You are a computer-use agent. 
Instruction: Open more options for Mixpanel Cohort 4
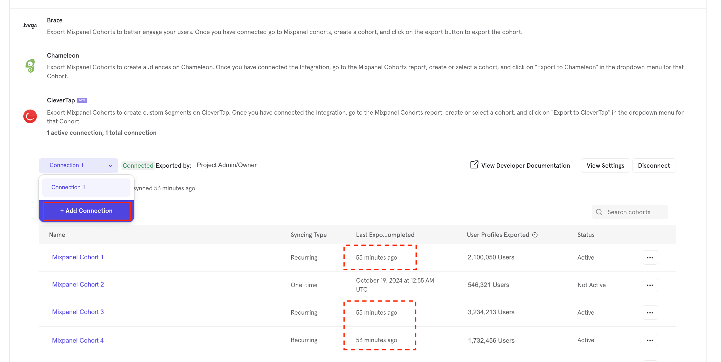650,340
